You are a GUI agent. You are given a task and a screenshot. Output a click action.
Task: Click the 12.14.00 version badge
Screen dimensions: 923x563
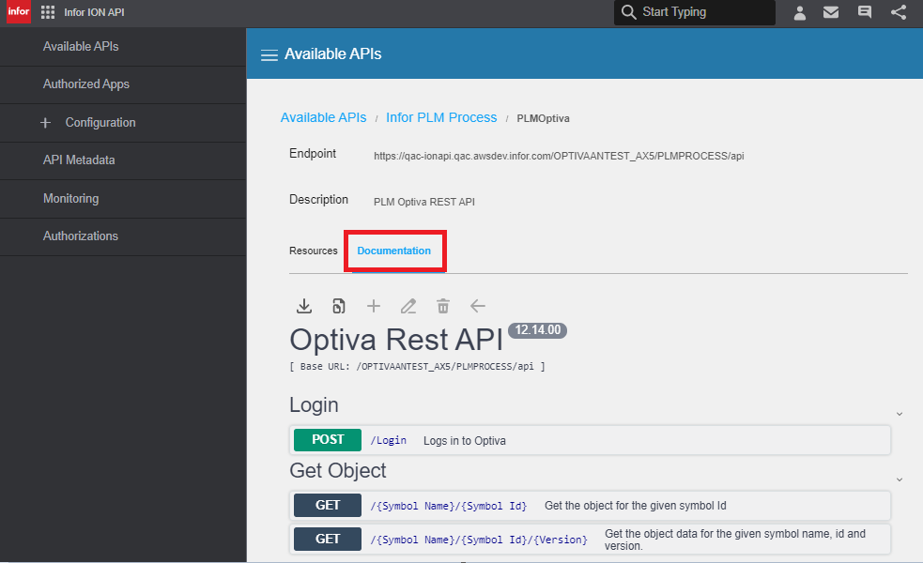537,330
